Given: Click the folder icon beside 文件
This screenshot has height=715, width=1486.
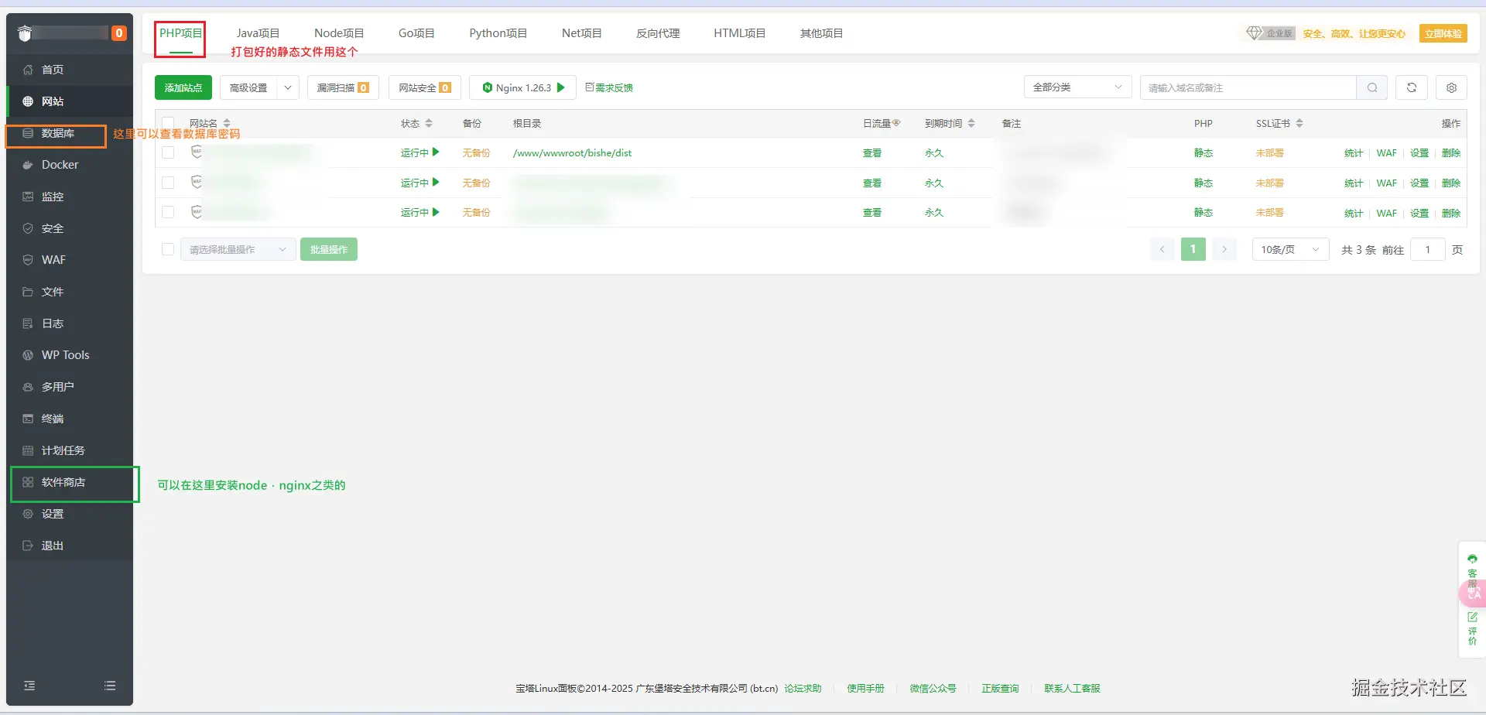Looking at the screenshot, I should (28, 292).
